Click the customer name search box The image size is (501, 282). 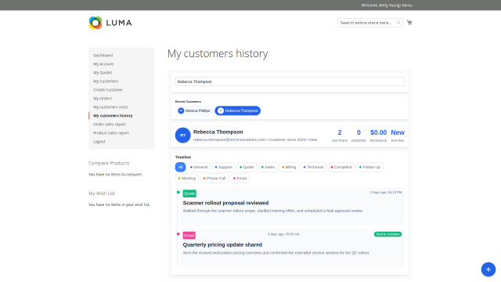290,81
